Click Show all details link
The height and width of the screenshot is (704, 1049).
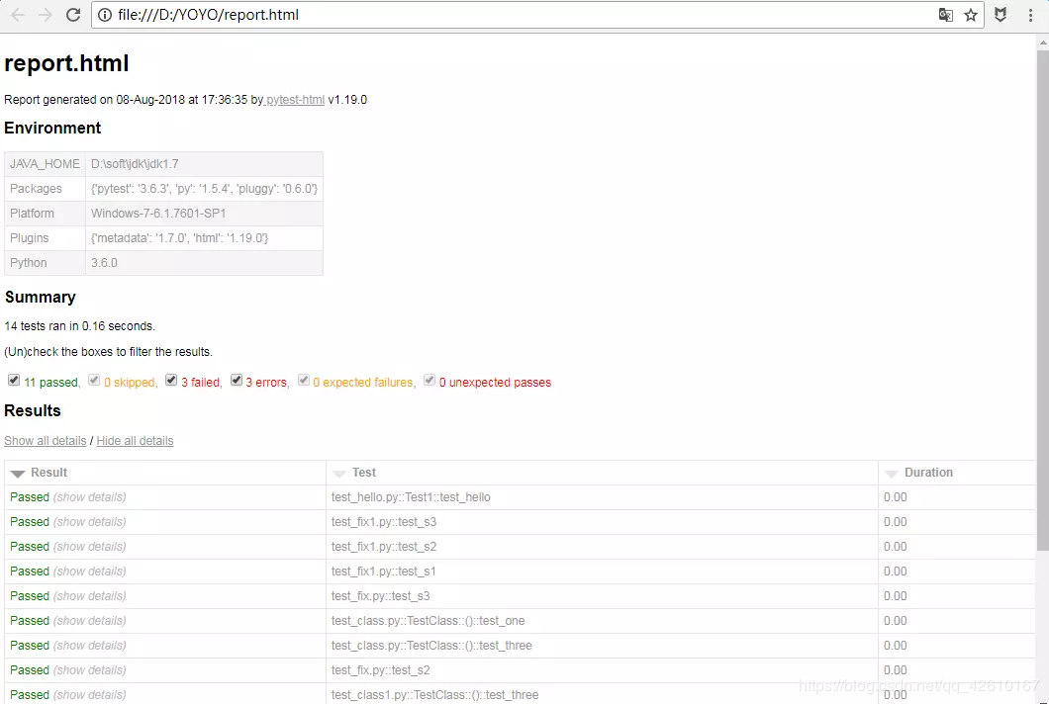pyautogui.click(x=45, y=441)
